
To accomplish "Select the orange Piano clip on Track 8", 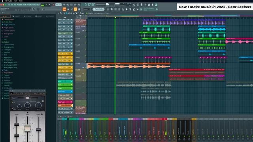I will (x=102, y=66).
